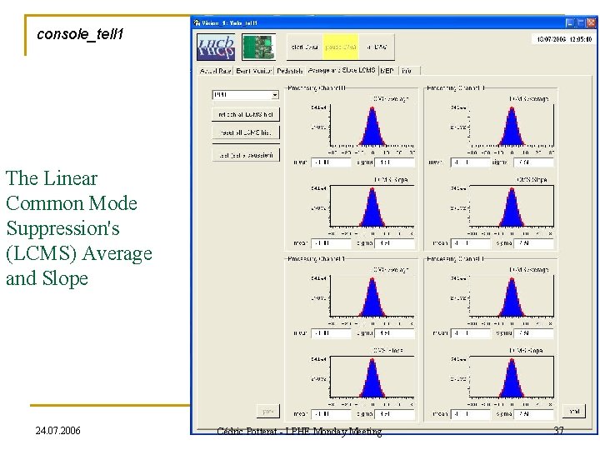
Task: Open the PP selection combo box
Action: 246,94
